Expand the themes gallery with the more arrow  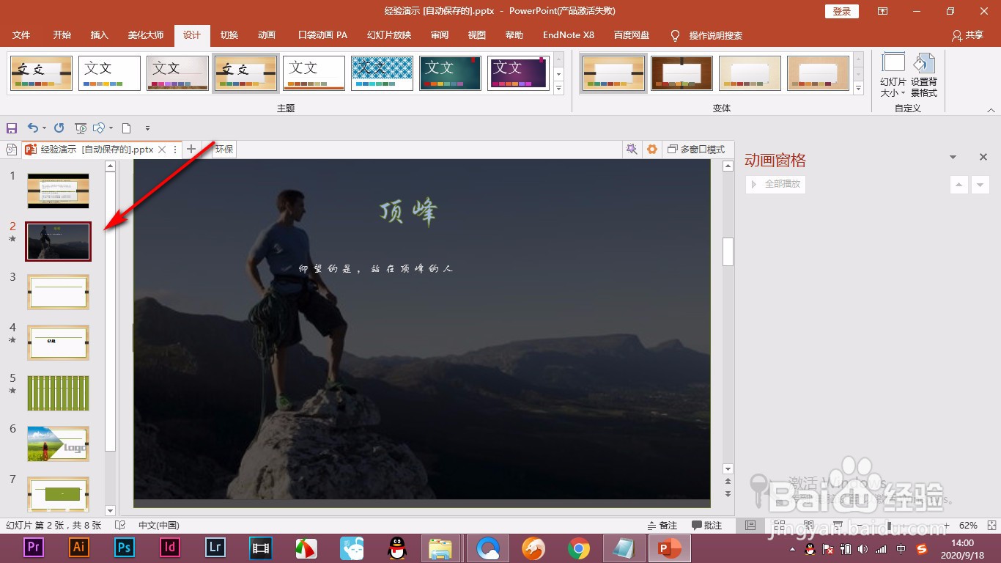click(x=558, y=88)
